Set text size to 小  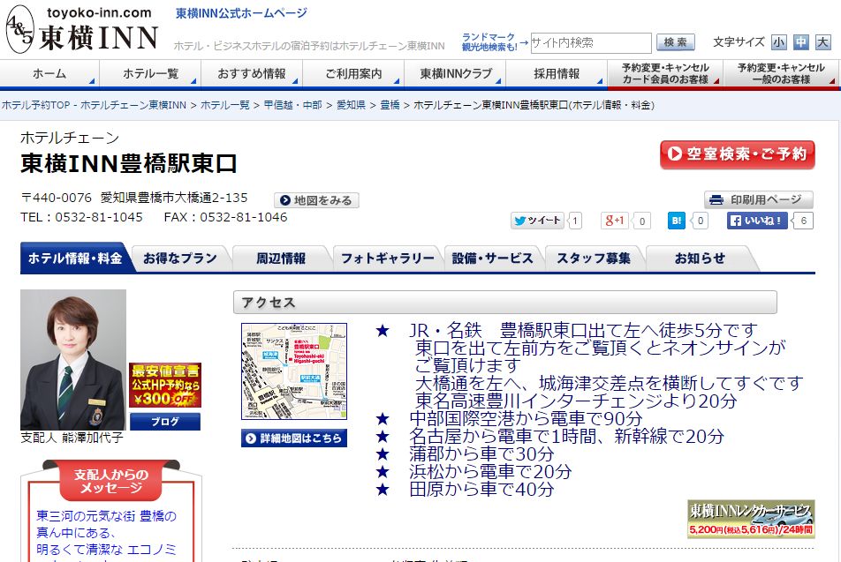[x=779, y=42]
